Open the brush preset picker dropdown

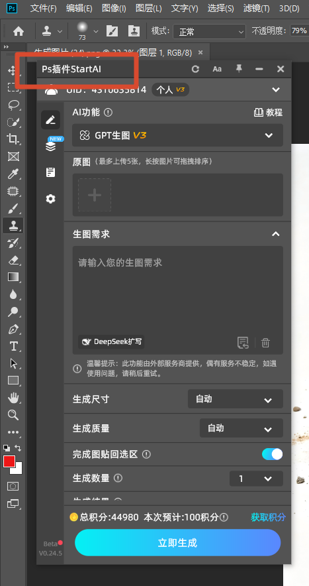pos(96,31)
